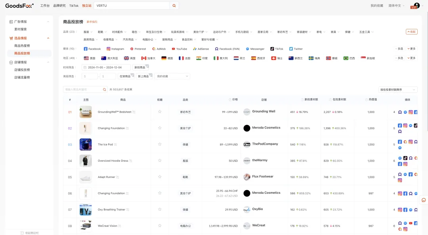Select the AdMob media filter
The width and height of the screenshot is (428, 235).
(159, 49)
